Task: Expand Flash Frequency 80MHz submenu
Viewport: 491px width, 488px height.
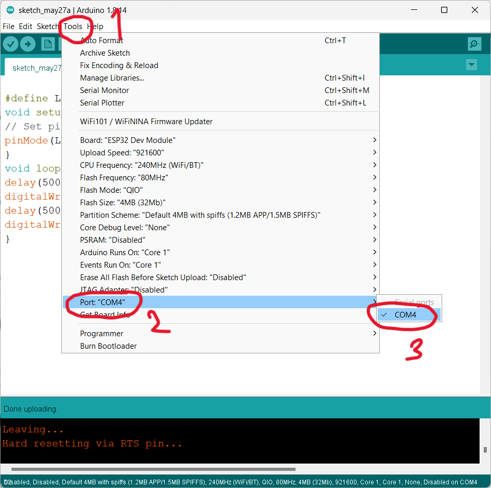Action: click(x=220, y=178)
